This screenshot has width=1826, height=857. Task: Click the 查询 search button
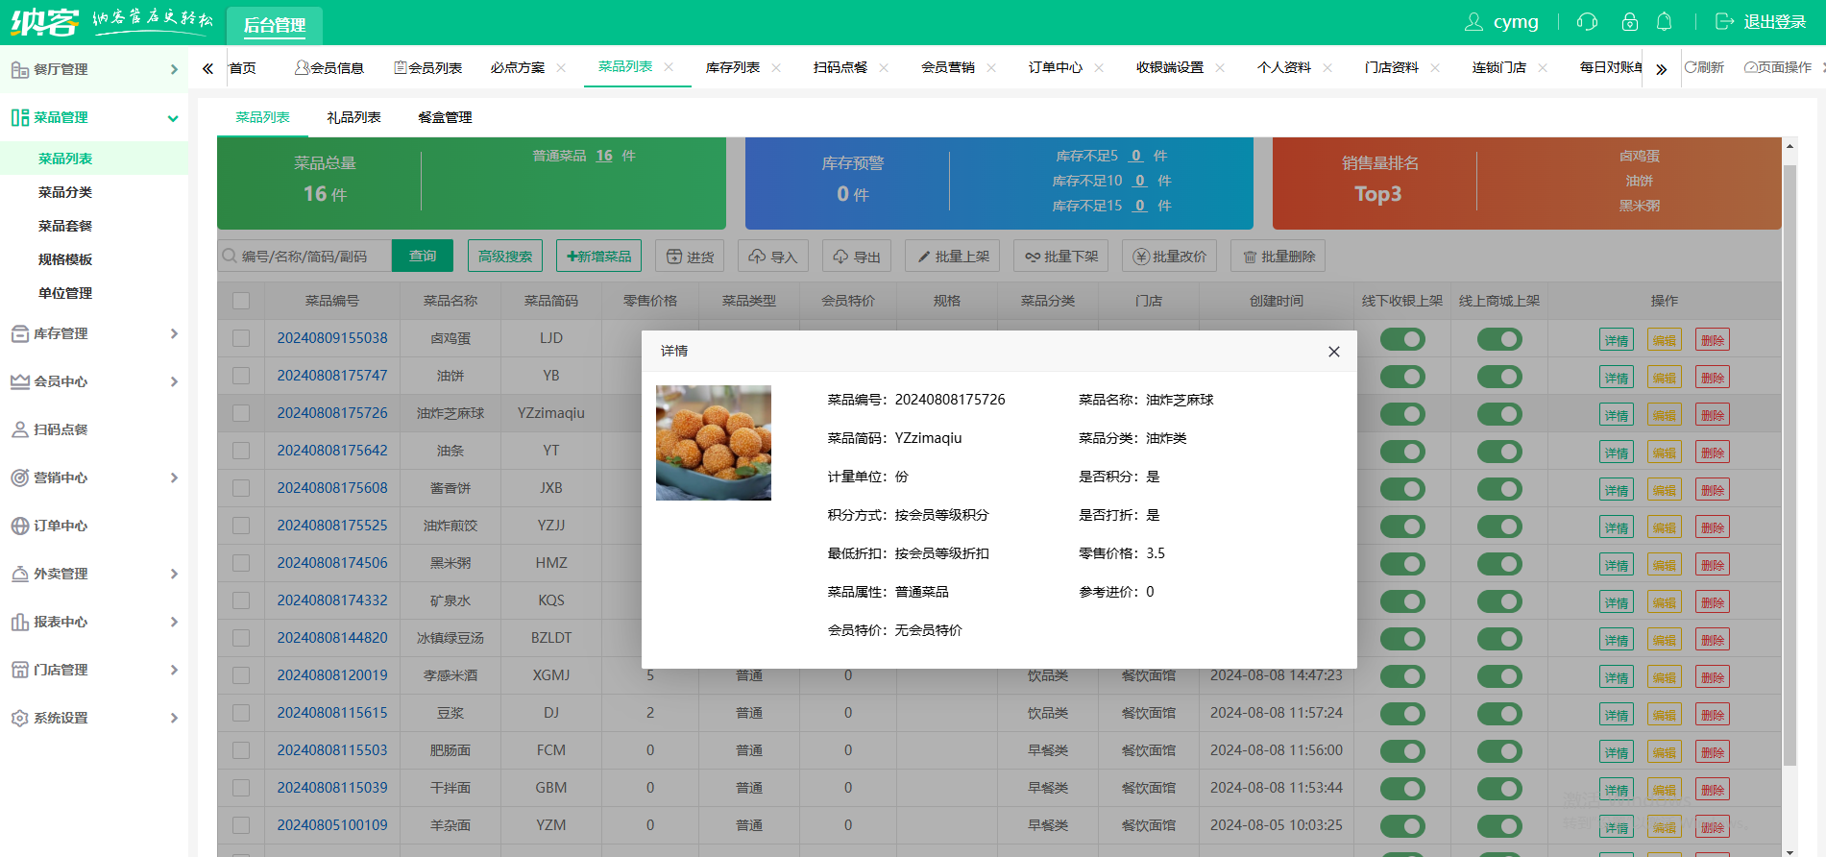(x=423, y=256)
